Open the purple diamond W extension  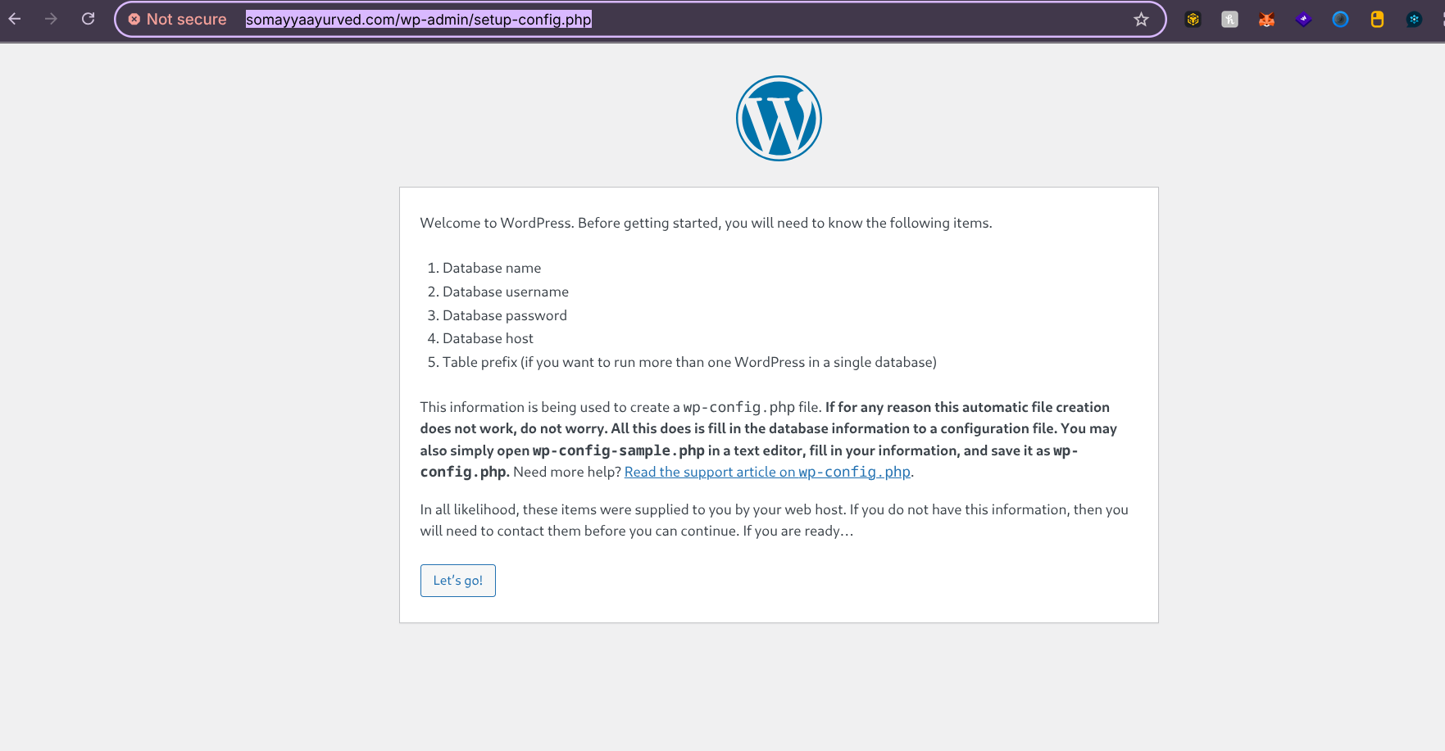point(1303,19)
